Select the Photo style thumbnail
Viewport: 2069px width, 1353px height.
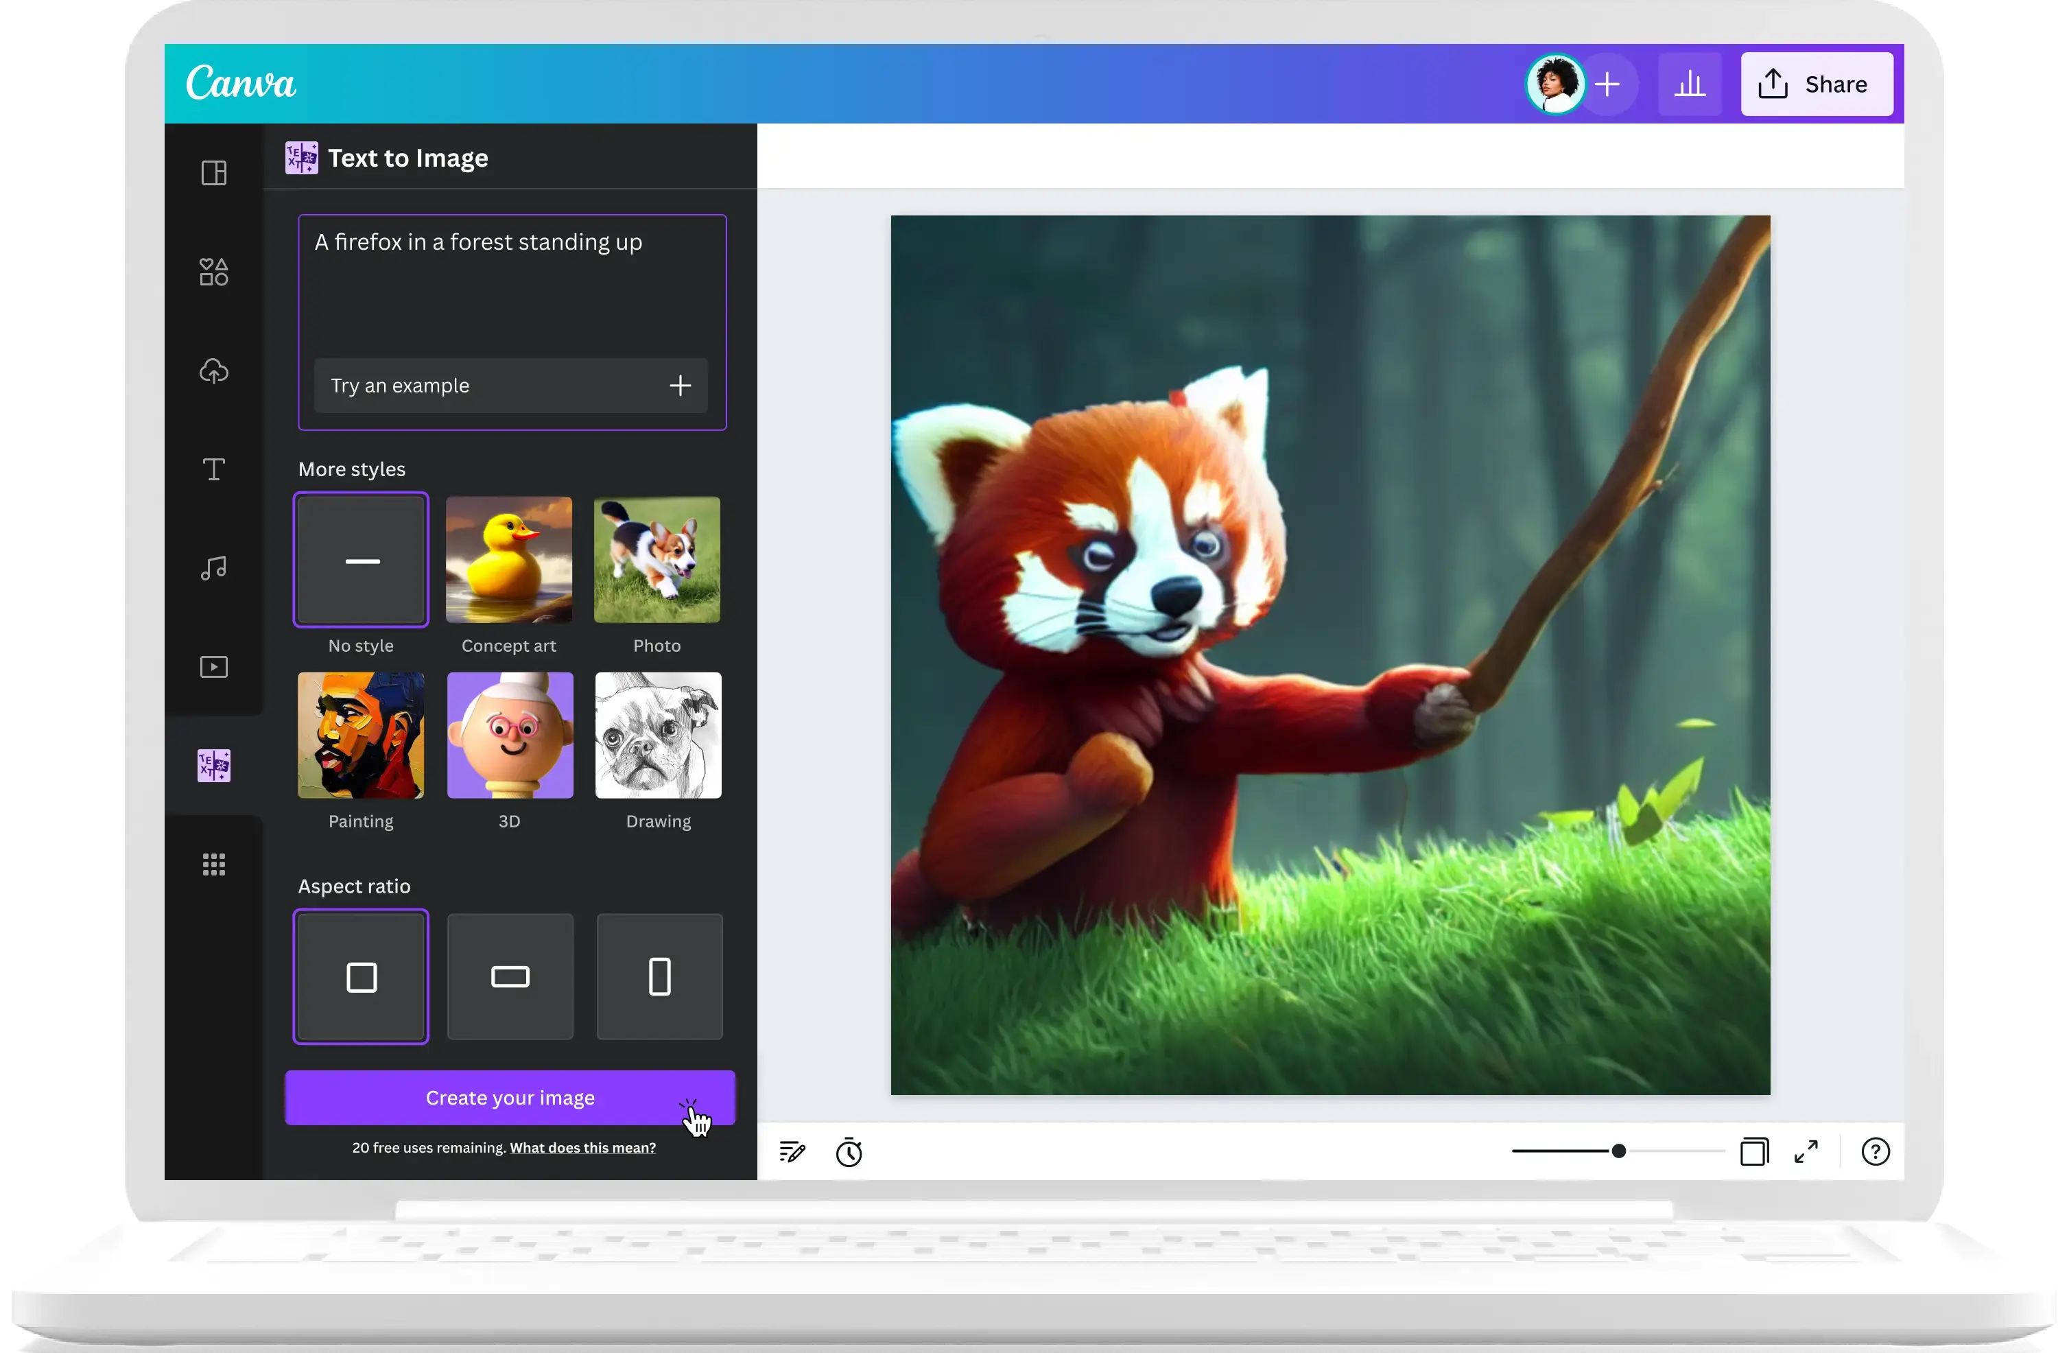point(657,560)
